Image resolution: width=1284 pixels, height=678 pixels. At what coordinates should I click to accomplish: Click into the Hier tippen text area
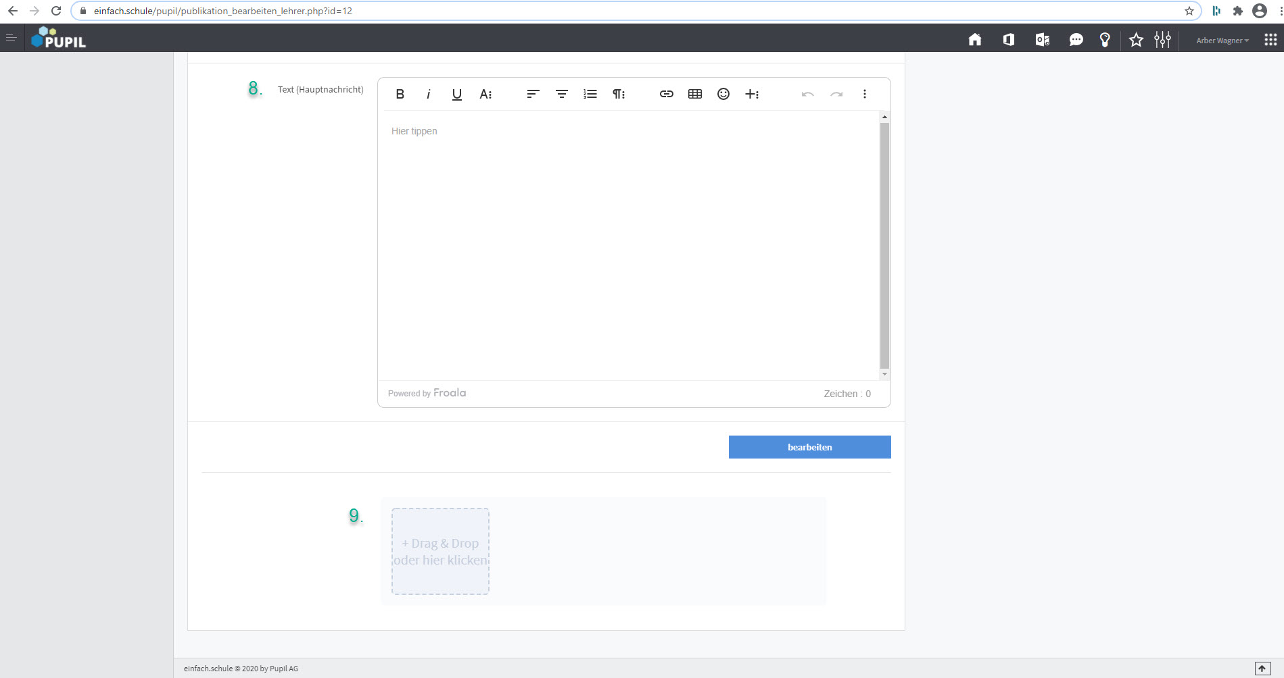point(628,245)
